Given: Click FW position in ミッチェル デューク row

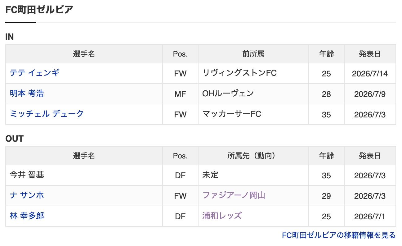Looking at the screenshot, I should coord(180,115).
